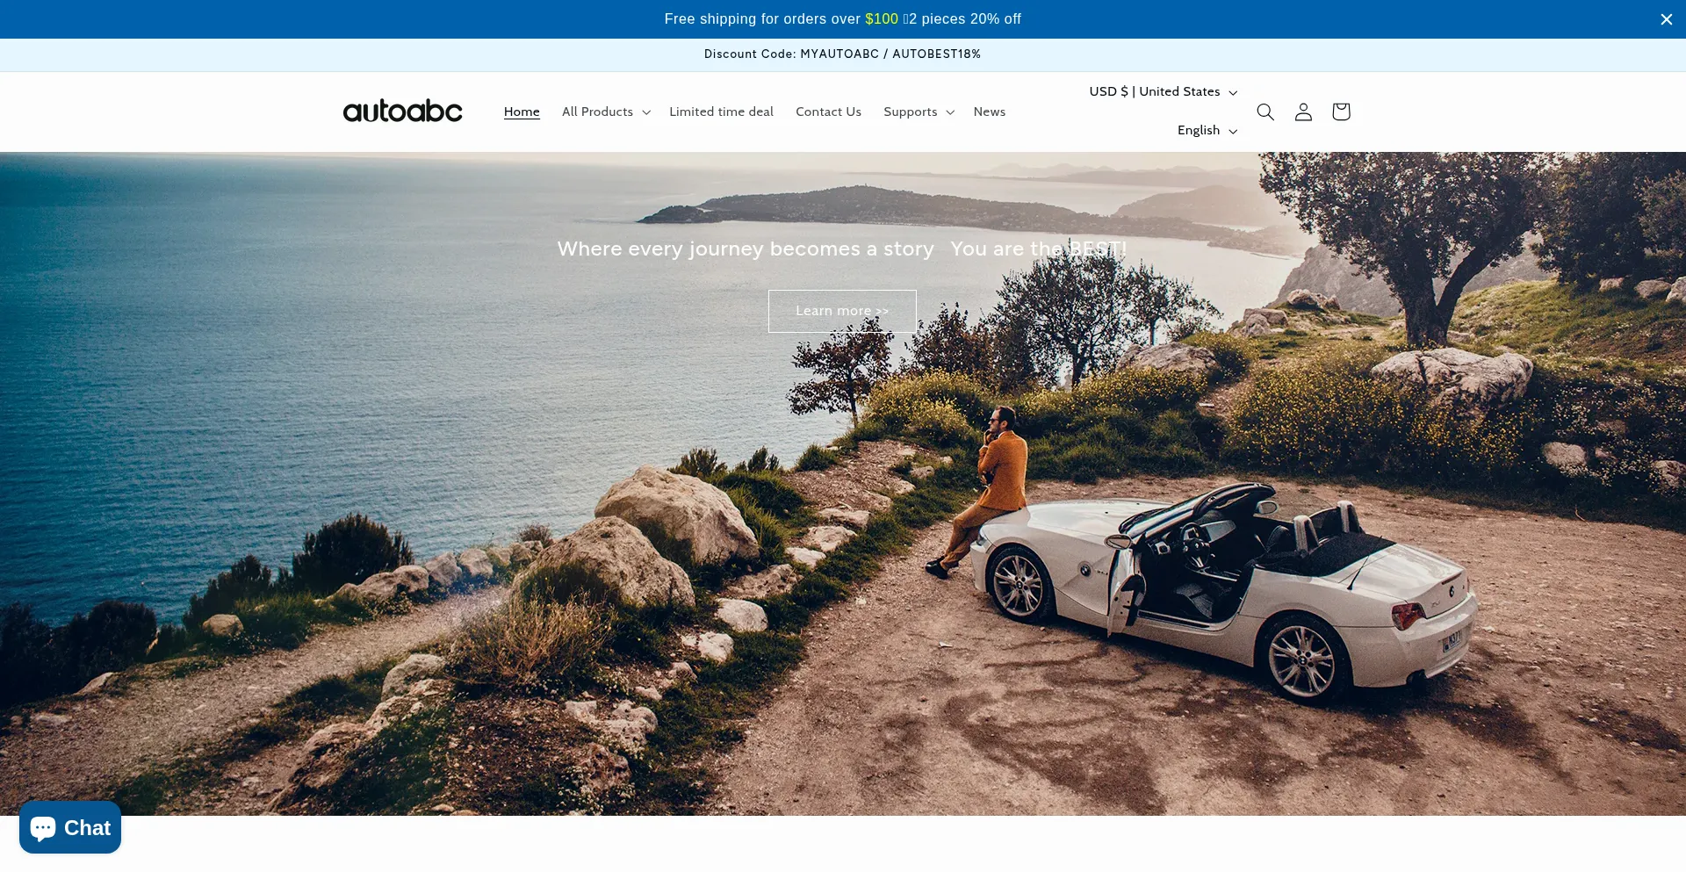
Task: Expand the Supports menu
Action: (x=919, y=112)
